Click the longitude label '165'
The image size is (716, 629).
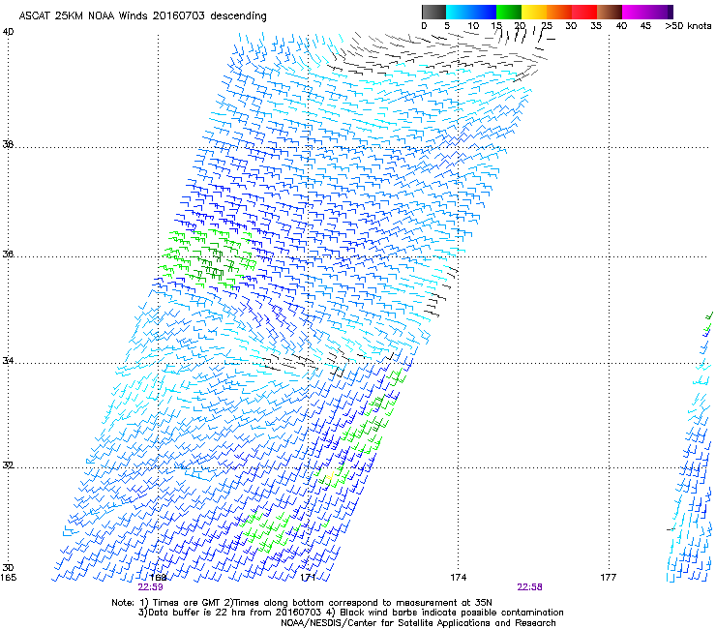click(8, 578)
